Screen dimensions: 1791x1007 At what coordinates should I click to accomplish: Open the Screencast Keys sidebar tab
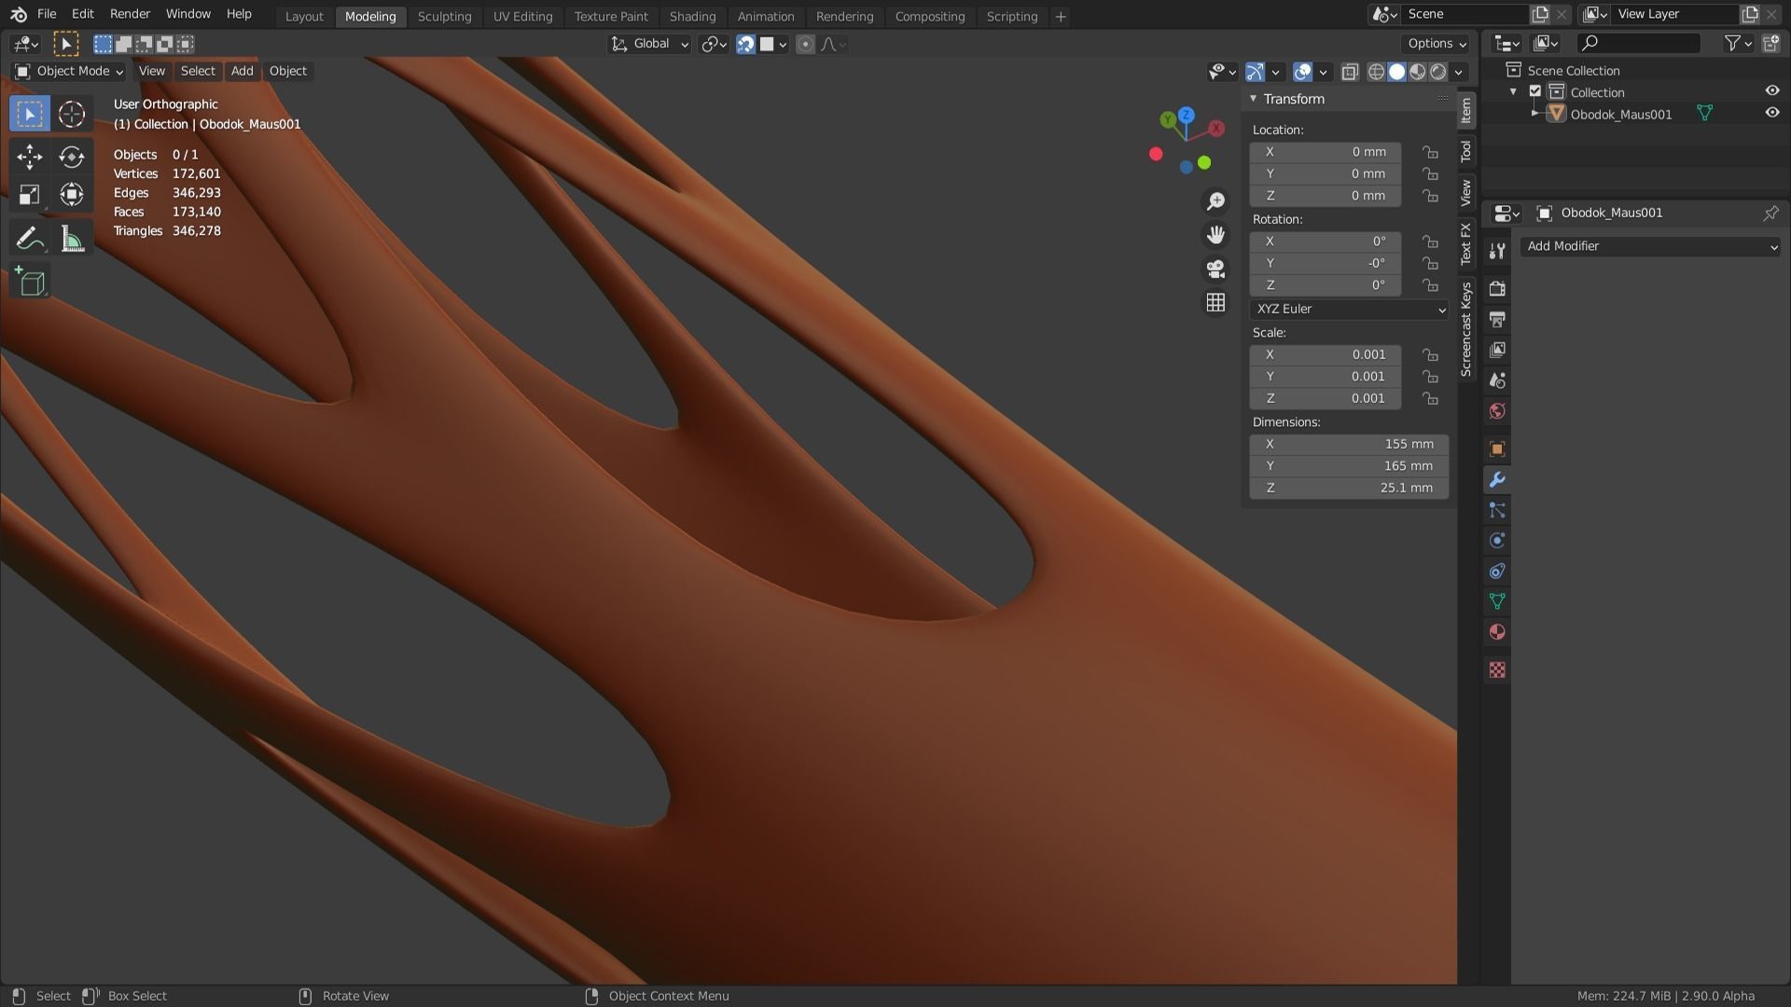1466,329
